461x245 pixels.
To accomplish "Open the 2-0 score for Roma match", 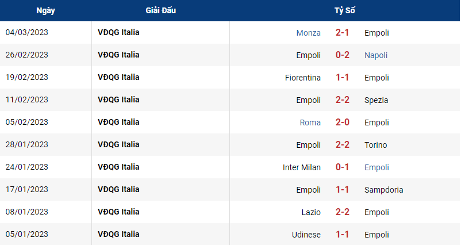I will coord(342,122).
